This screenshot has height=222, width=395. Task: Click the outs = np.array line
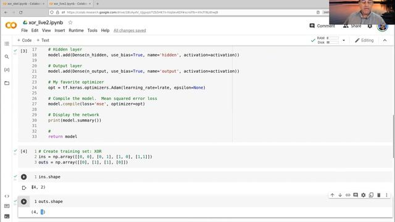[83, 162]
